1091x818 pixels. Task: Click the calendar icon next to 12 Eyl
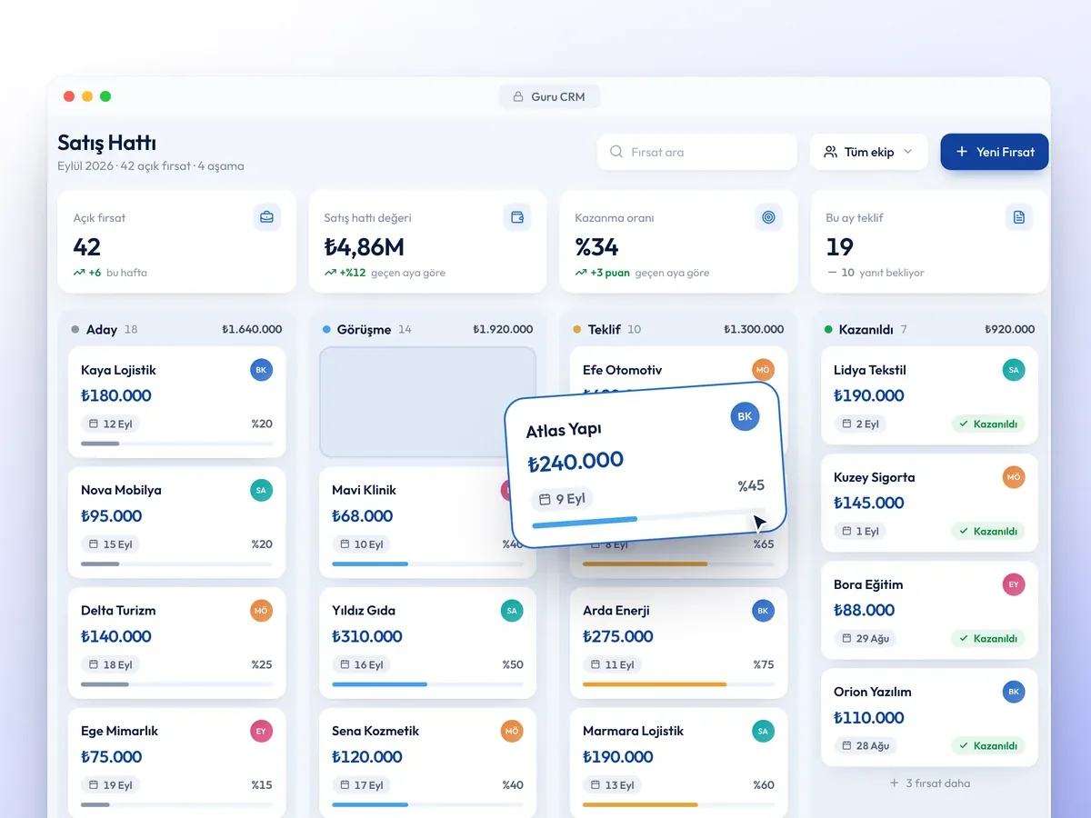[x=94, y=424]
